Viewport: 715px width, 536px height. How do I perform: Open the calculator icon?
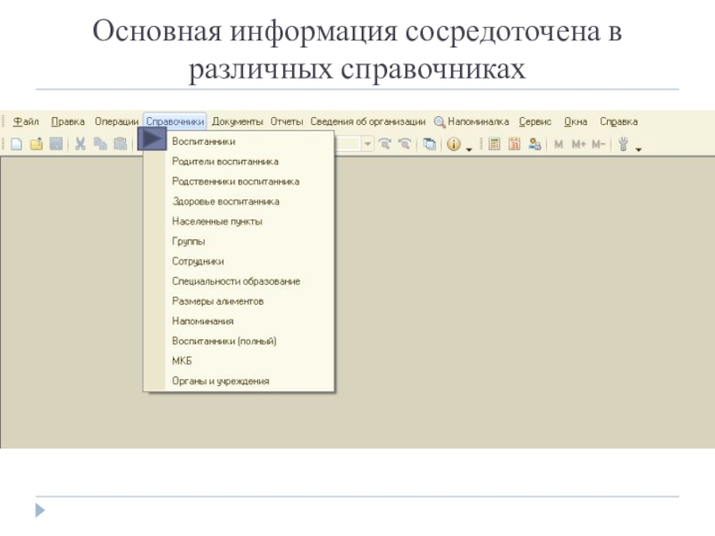[x=494, y=144]
